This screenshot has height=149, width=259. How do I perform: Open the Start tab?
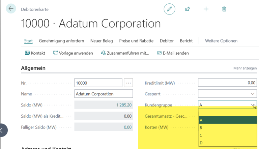pos(28,41)
